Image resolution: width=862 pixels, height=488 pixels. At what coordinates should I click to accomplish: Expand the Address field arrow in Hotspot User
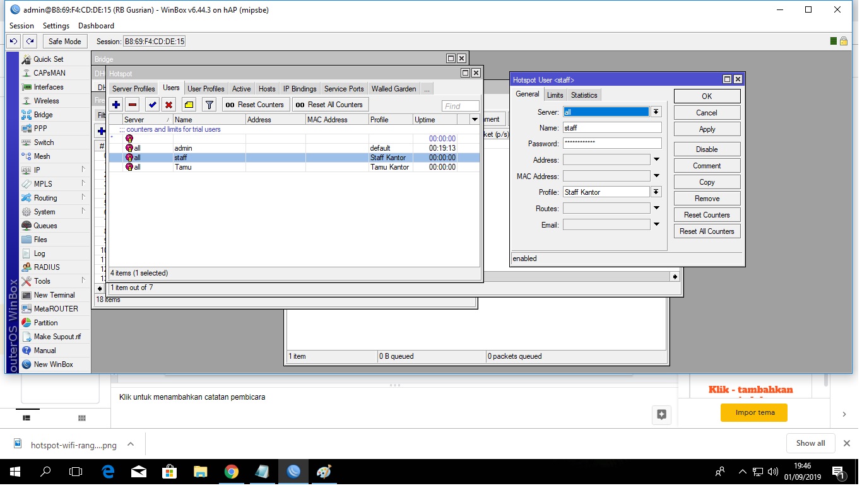(656, 160)
